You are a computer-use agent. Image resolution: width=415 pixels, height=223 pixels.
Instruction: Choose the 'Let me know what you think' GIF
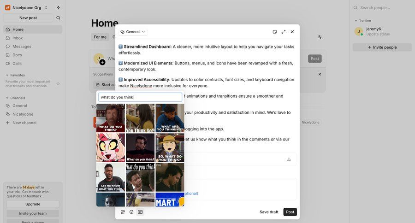point(110,177)
